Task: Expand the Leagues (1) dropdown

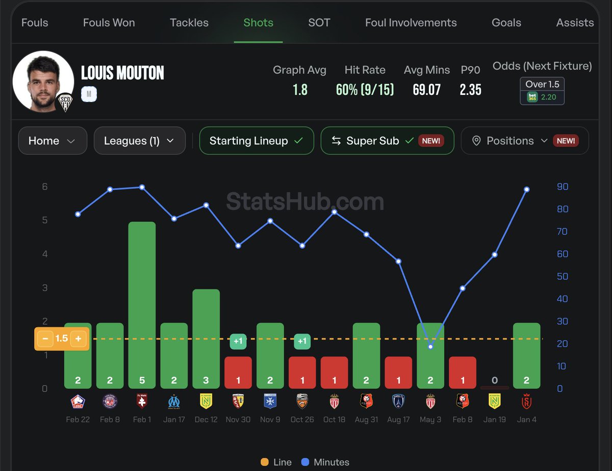Action: pyautogui.click(x=139, y=141)
